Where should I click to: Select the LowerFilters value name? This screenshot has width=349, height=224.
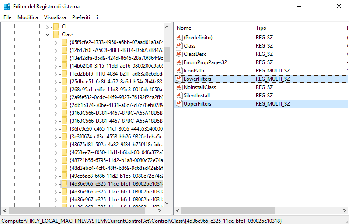click(197, 79)
